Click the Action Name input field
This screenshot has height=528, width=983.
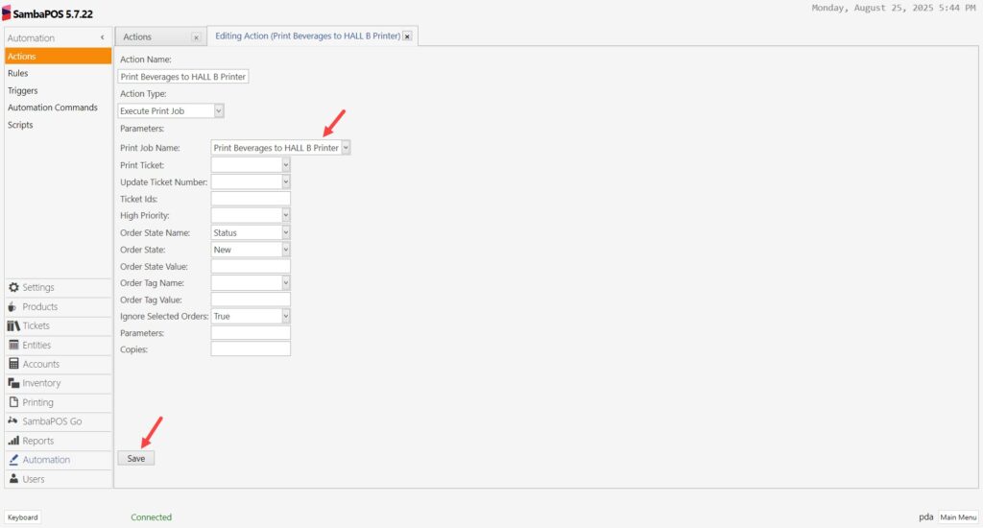click(183, 77)
